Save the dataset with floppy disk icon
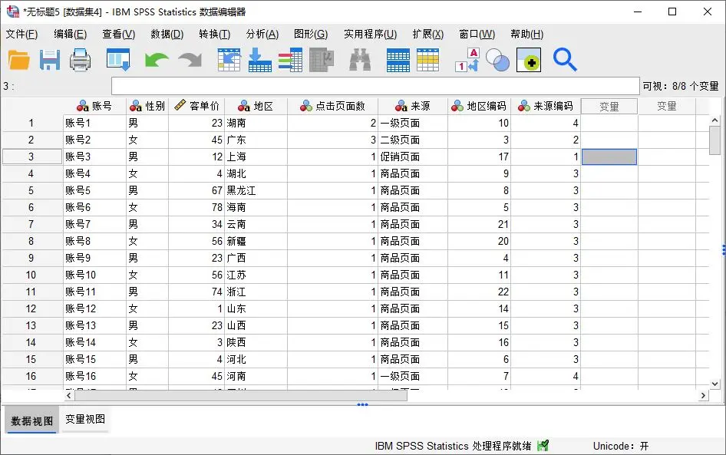 (50, 60)
